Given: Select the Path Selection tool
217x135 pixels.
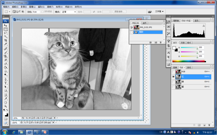Looking at the screenshot, I should pyautogui.click(x=5, y=87).
